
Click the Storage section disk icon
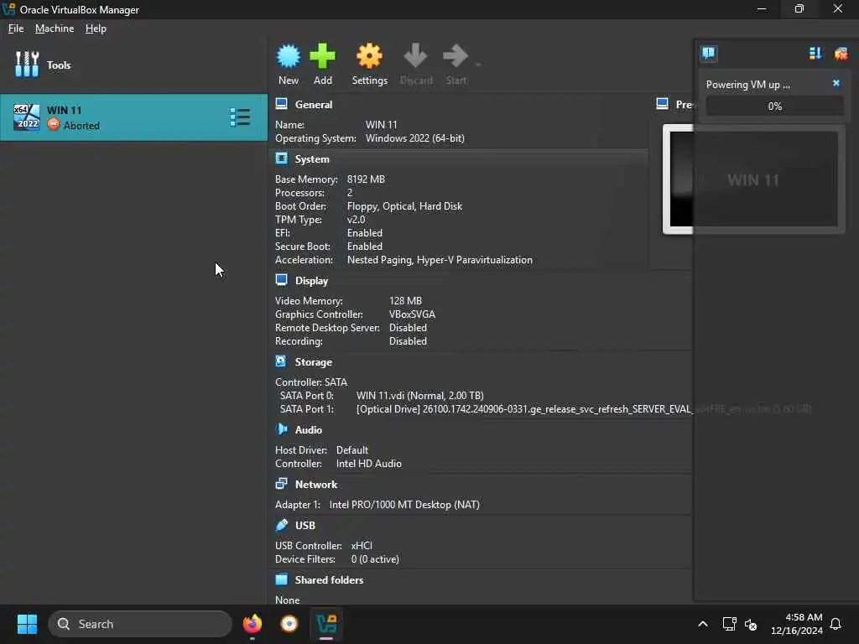(281, 361)
